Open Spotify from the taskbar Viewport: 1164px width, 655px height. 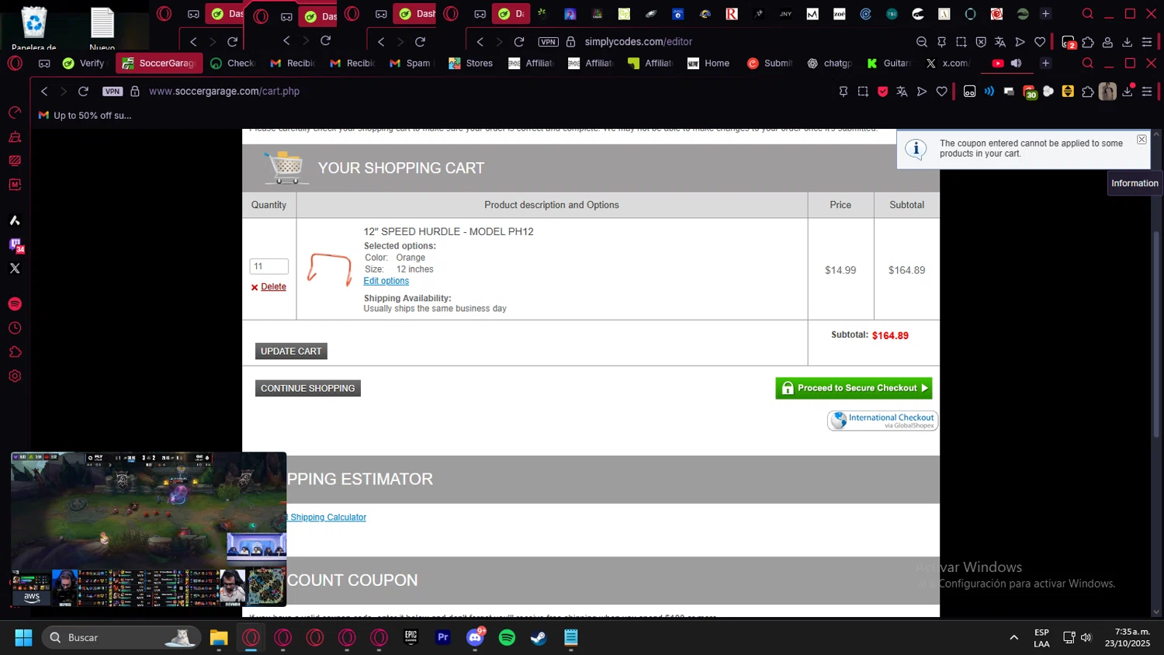tap(507, 637)
